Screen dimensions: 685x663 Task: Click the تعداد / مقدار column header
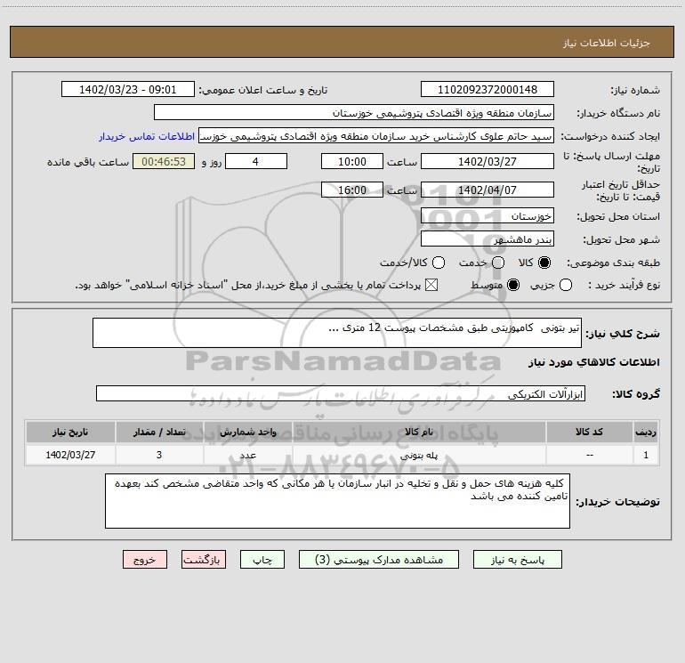pos(159,432)
